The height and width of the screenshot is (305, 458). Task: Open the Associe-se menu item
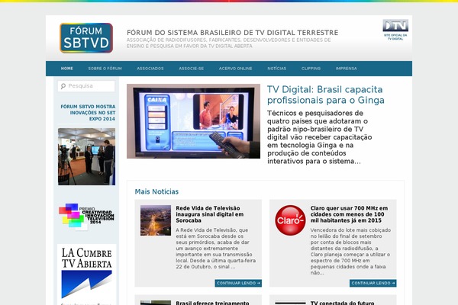click(192, 69)
